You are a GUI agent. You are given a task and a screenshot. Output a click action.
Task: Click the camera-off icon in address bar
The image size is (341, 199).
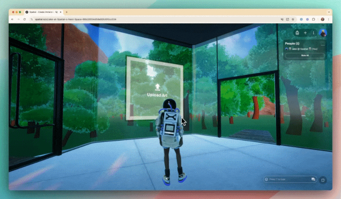click(282, 19)
